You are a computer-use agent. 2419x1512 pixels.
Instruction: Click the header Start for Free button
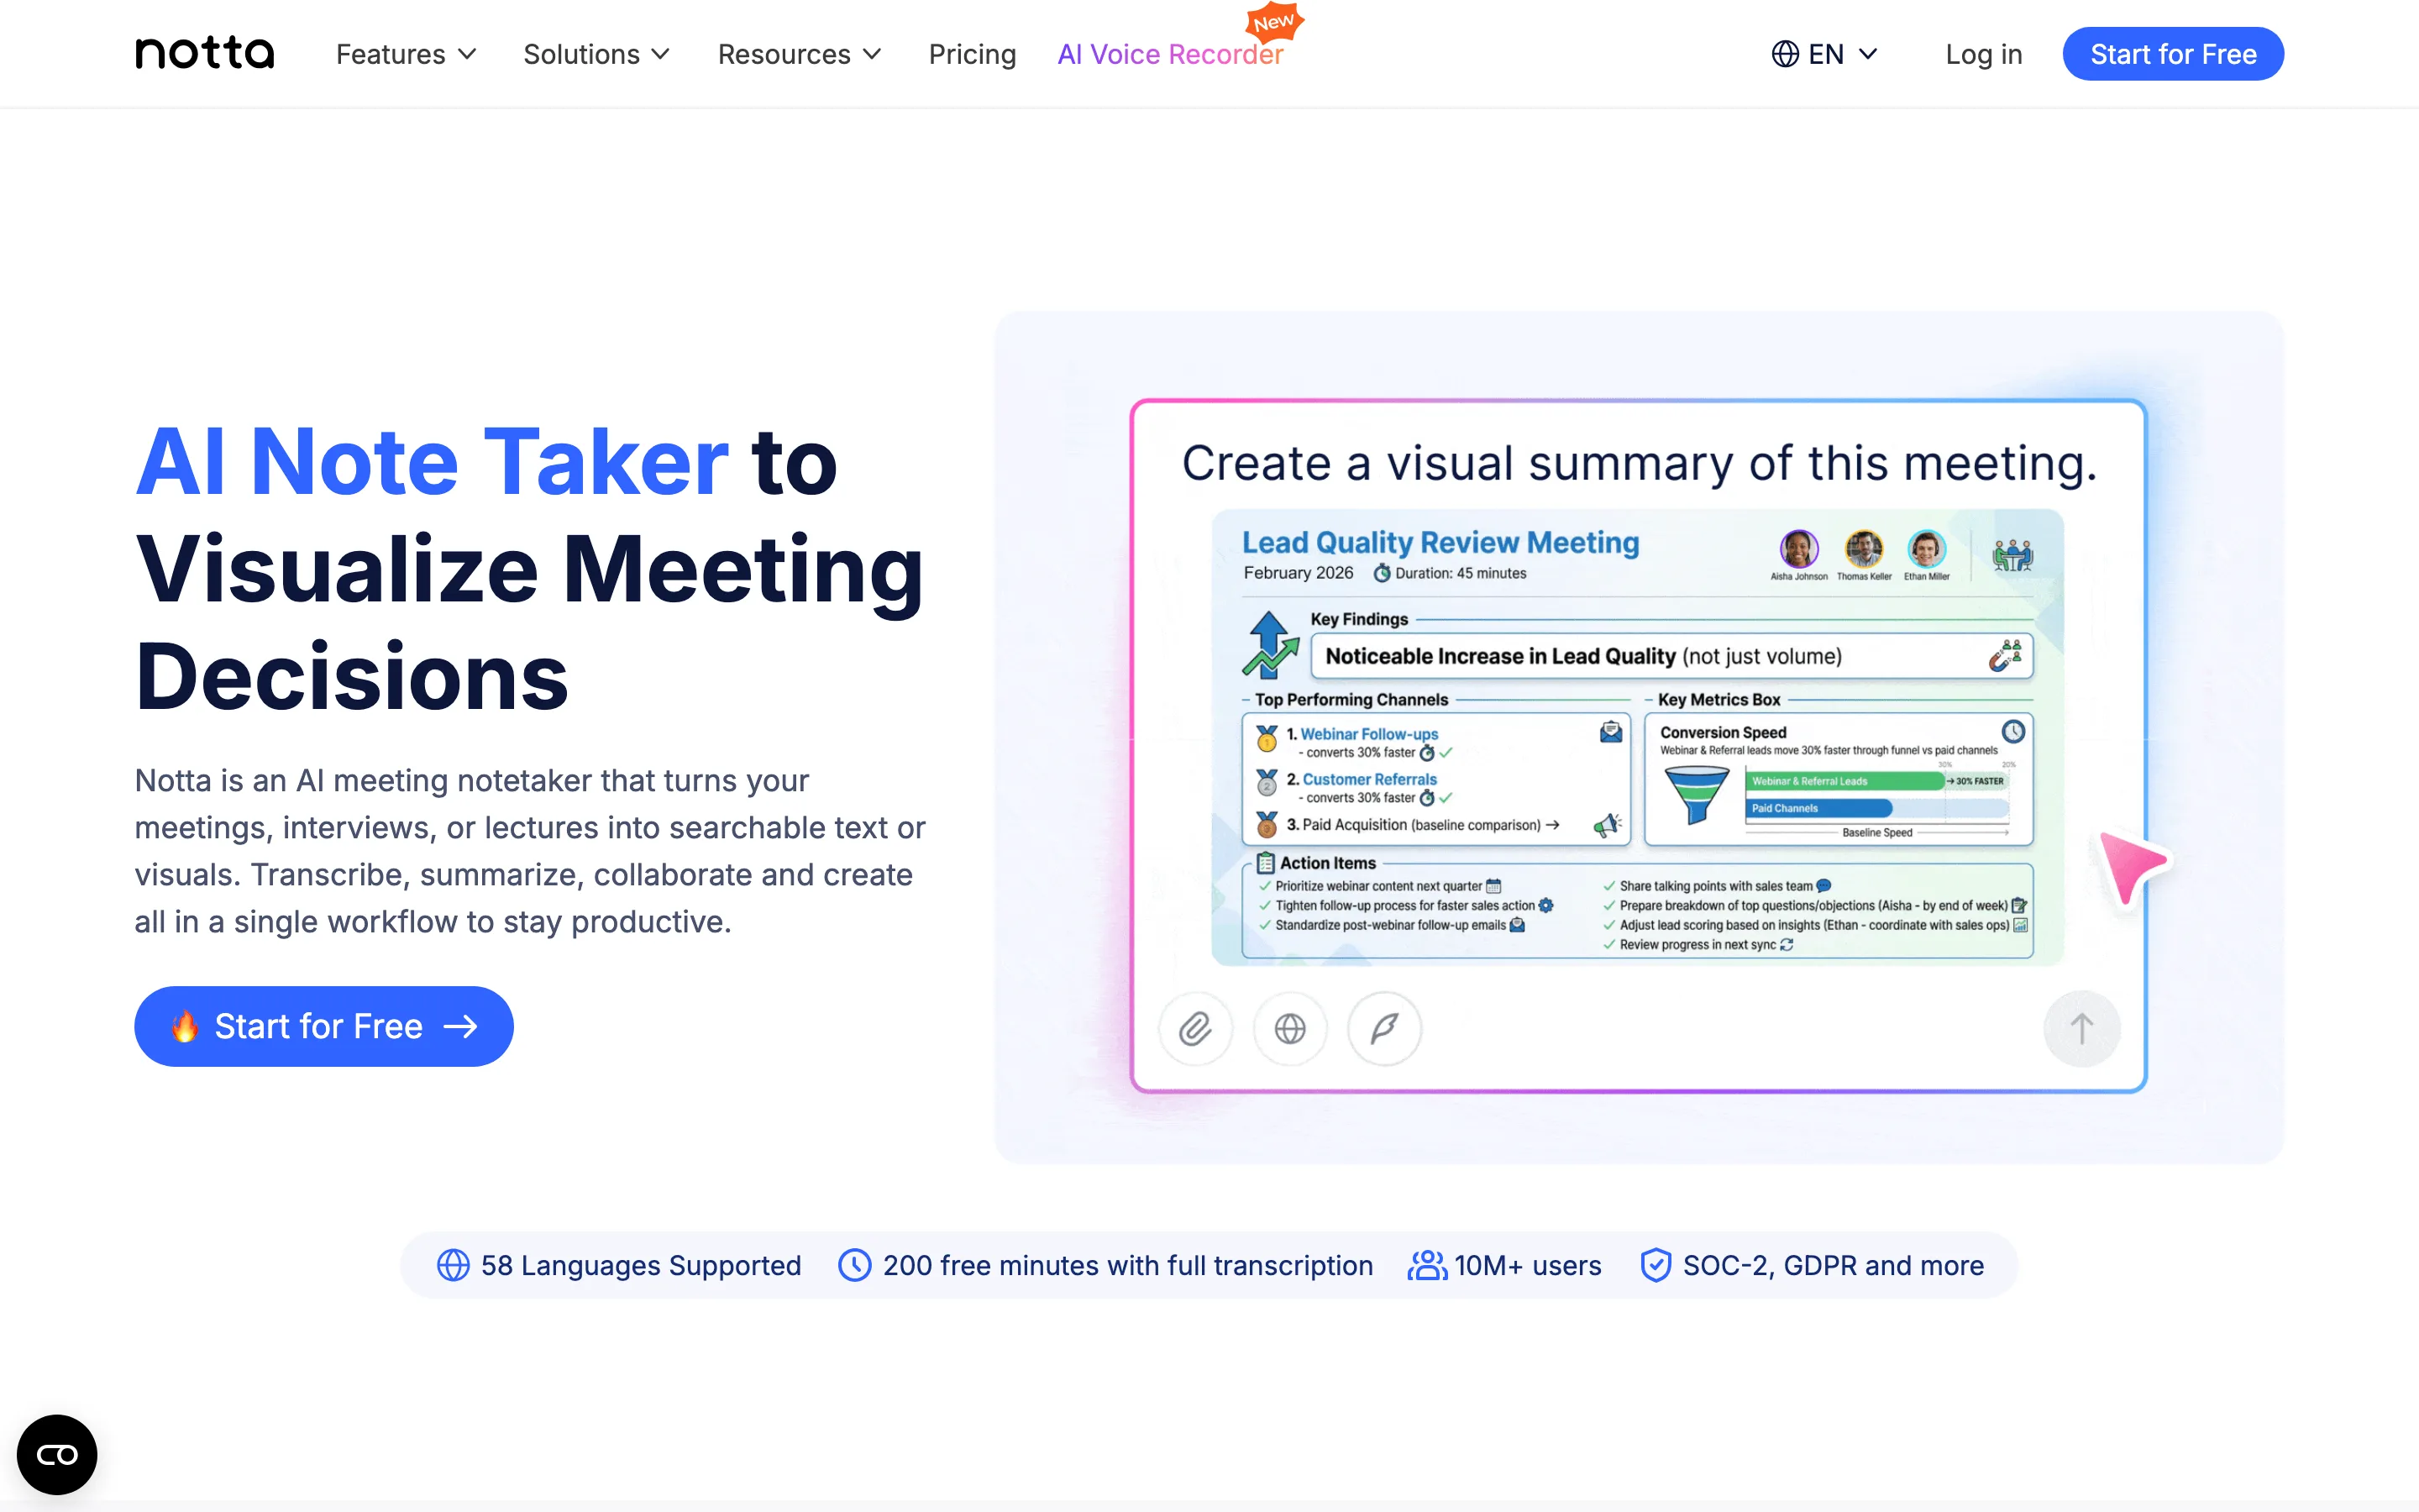click(x=2173, y=54)
